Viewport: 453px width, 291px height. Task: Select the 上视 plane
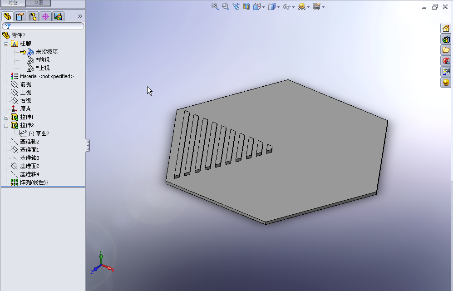pos(21,93)
